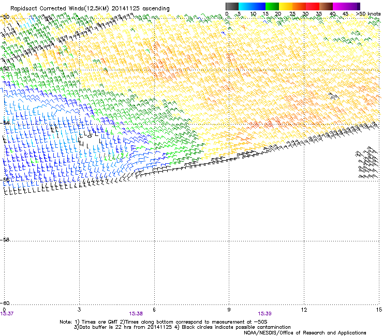Click the isolated black wind barb cluster at right
This screenshot has width=383, height=336.
click(366, 162)
